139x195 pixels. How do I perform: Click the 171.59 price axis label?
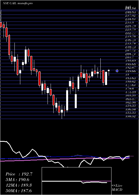[130, 92]
